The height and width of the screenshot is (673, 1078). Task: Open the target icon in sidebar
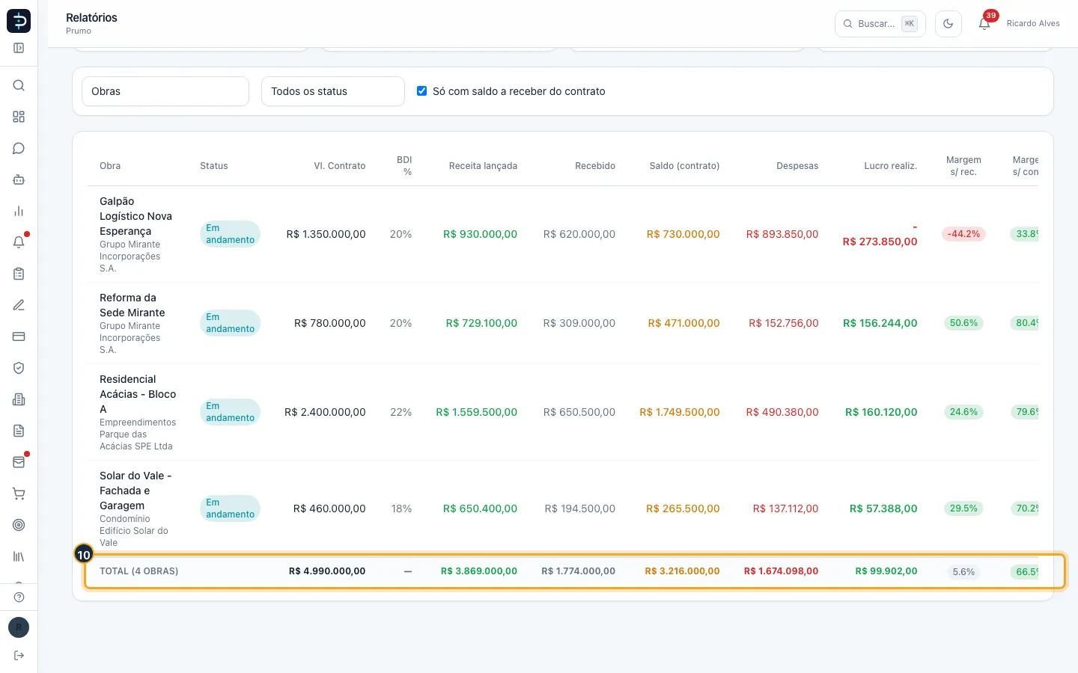click(19, 525)
